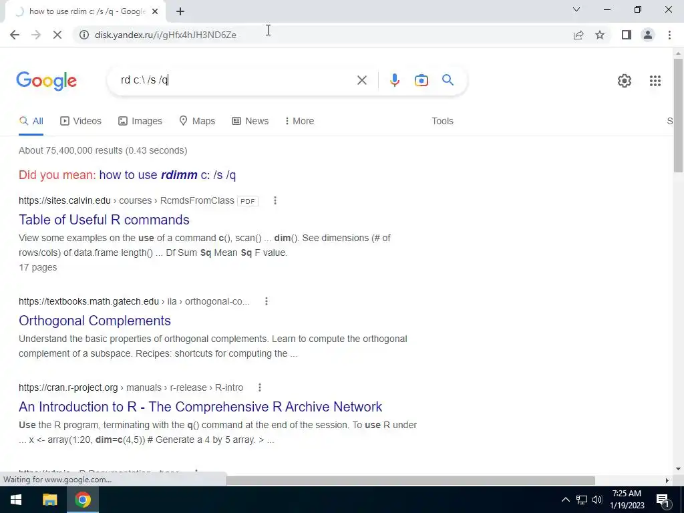Image resolution: width=684 pixels, height=513 pixels.
Task: Open options for gatech.edu result
Action: click(266, 301)
